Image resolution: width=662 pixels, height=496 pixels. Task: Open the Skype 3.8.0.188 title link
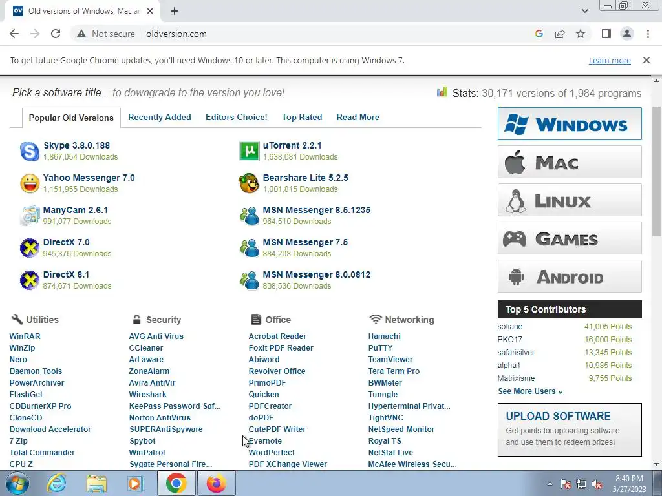point(76,145)
